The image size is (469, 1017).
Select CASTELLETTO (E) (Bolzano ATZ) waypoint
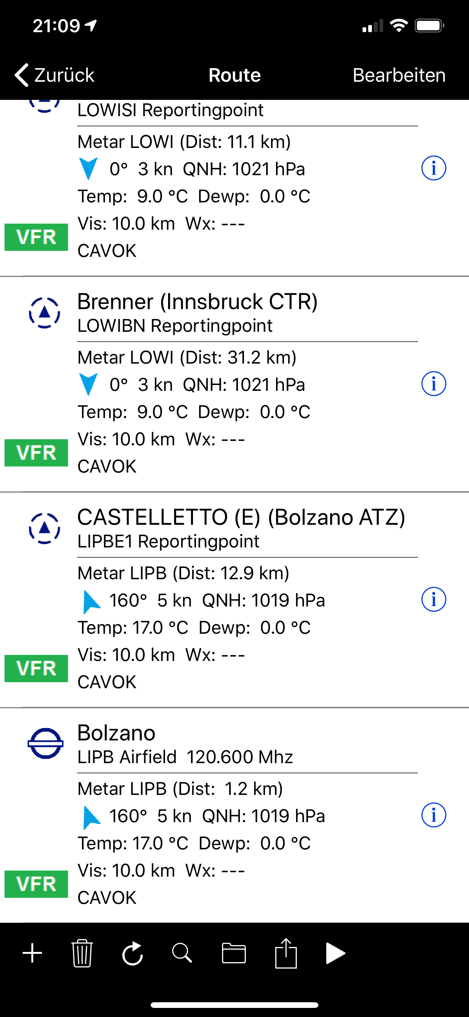(x=241, y=518)
